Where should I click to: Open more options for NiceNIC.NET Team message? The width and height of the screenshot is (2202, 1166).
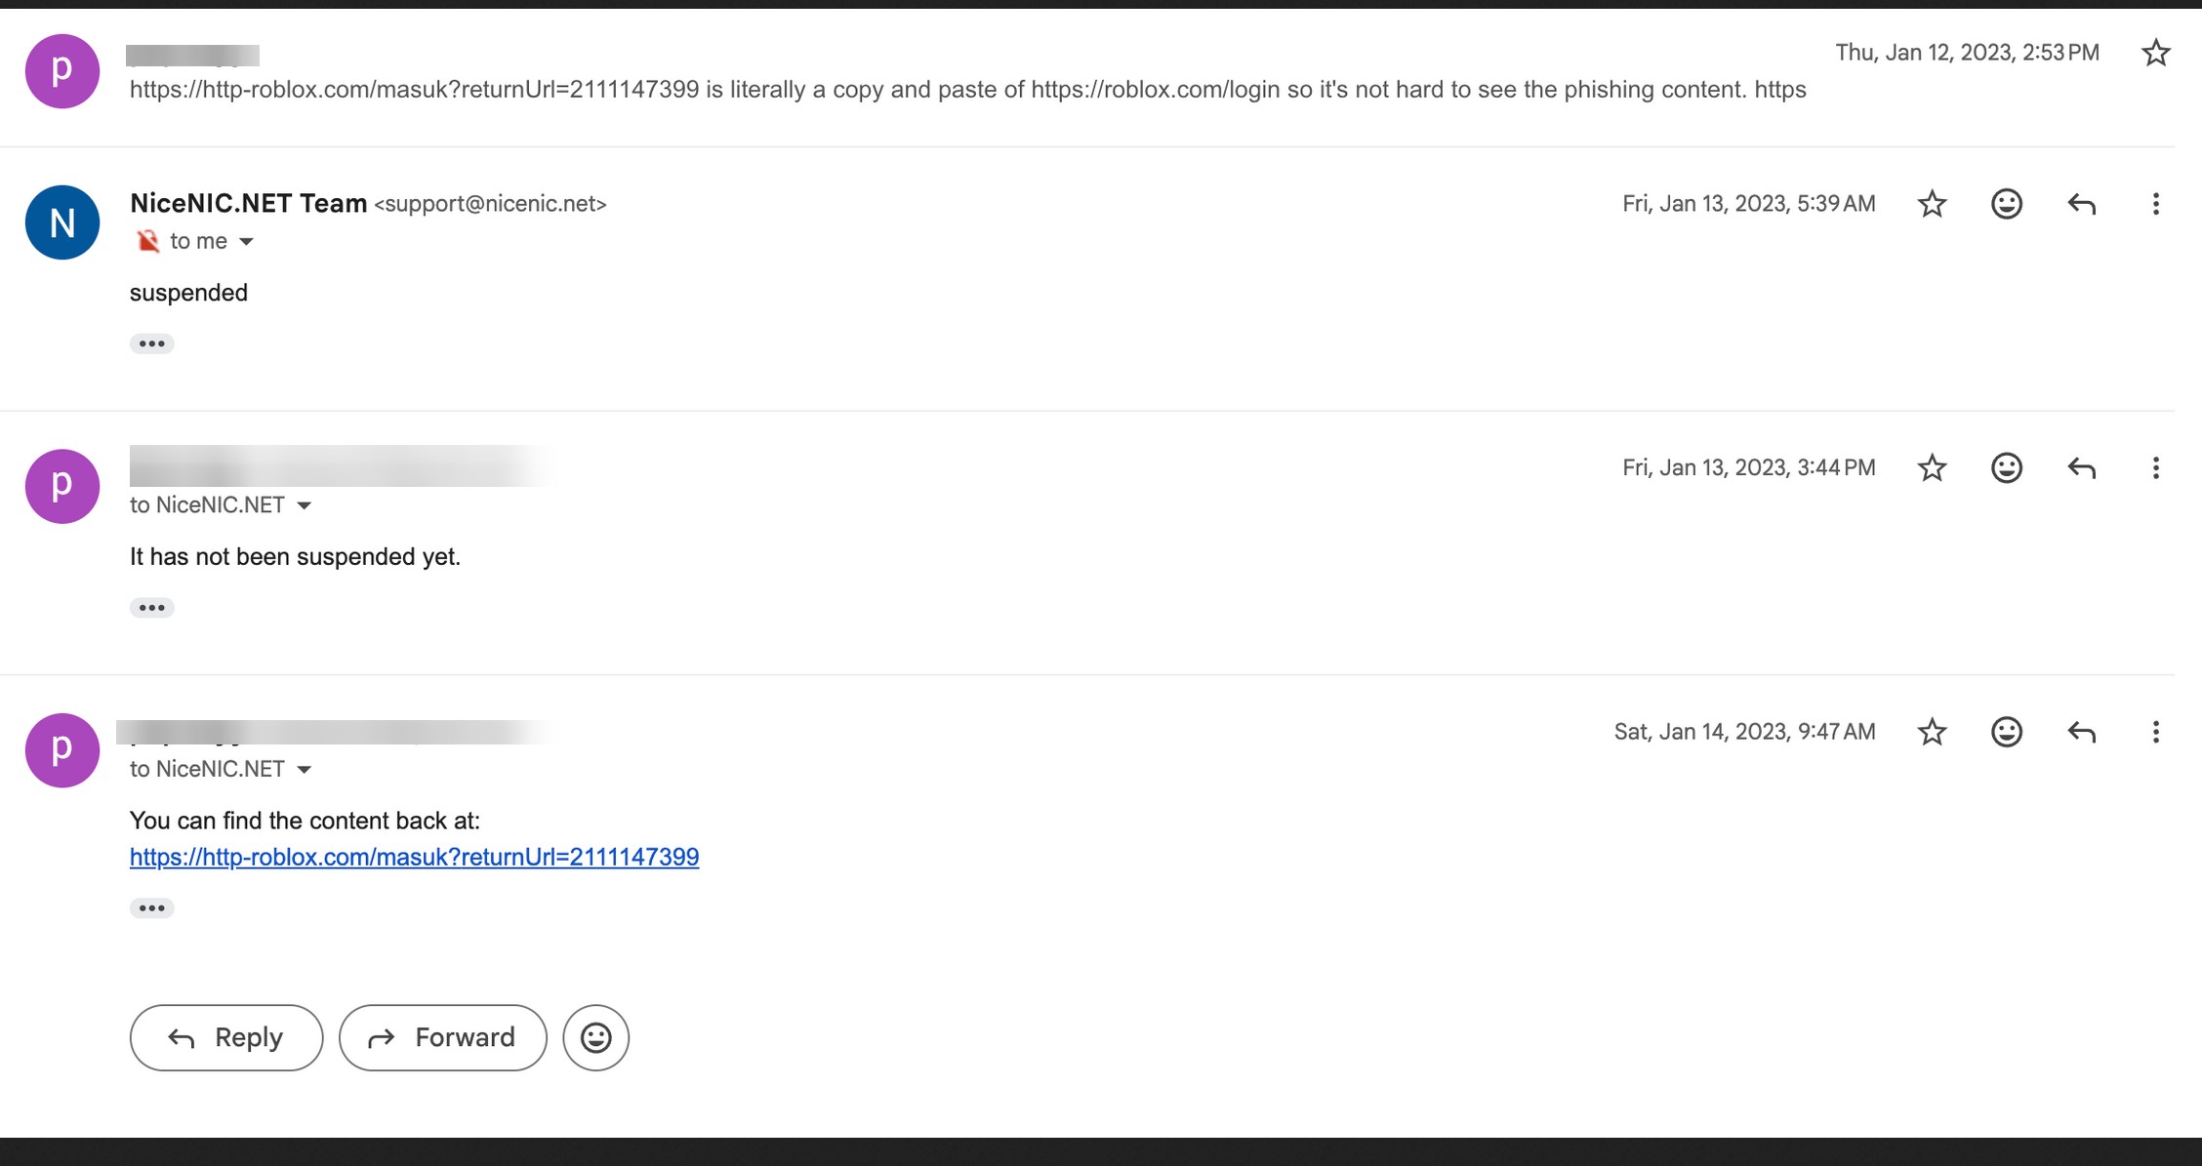2155,204
